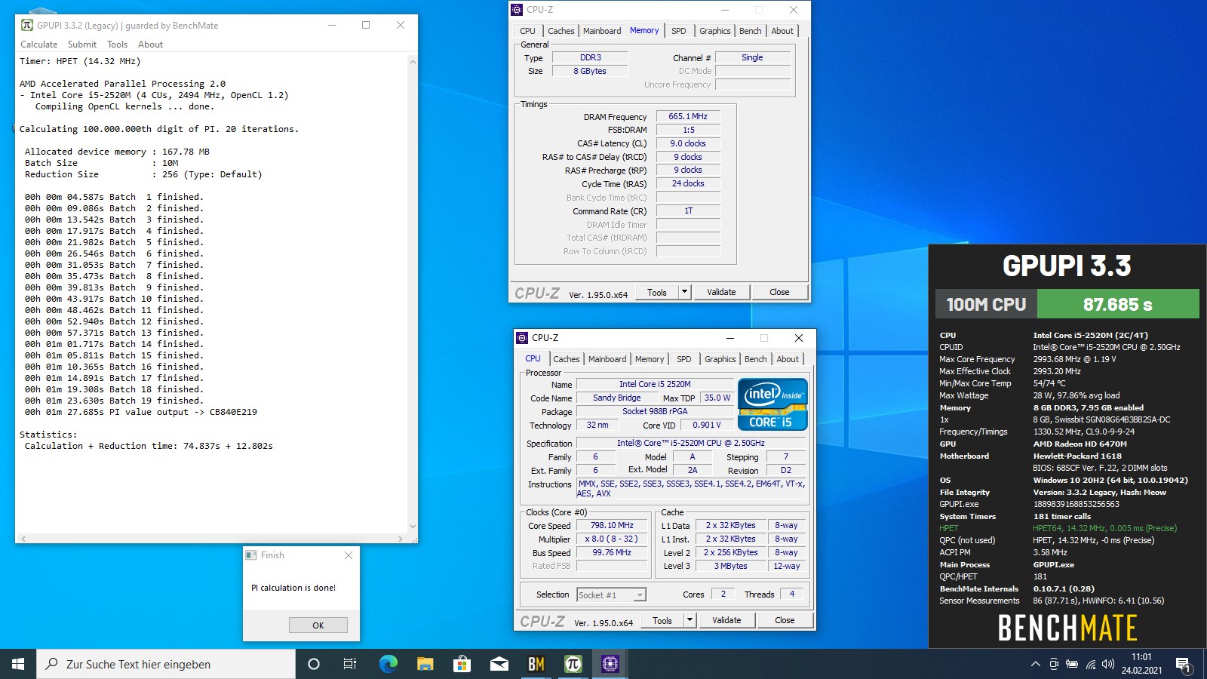
Task: Switch to GPUPI via its taskbar pi icon
Action: 573,664
